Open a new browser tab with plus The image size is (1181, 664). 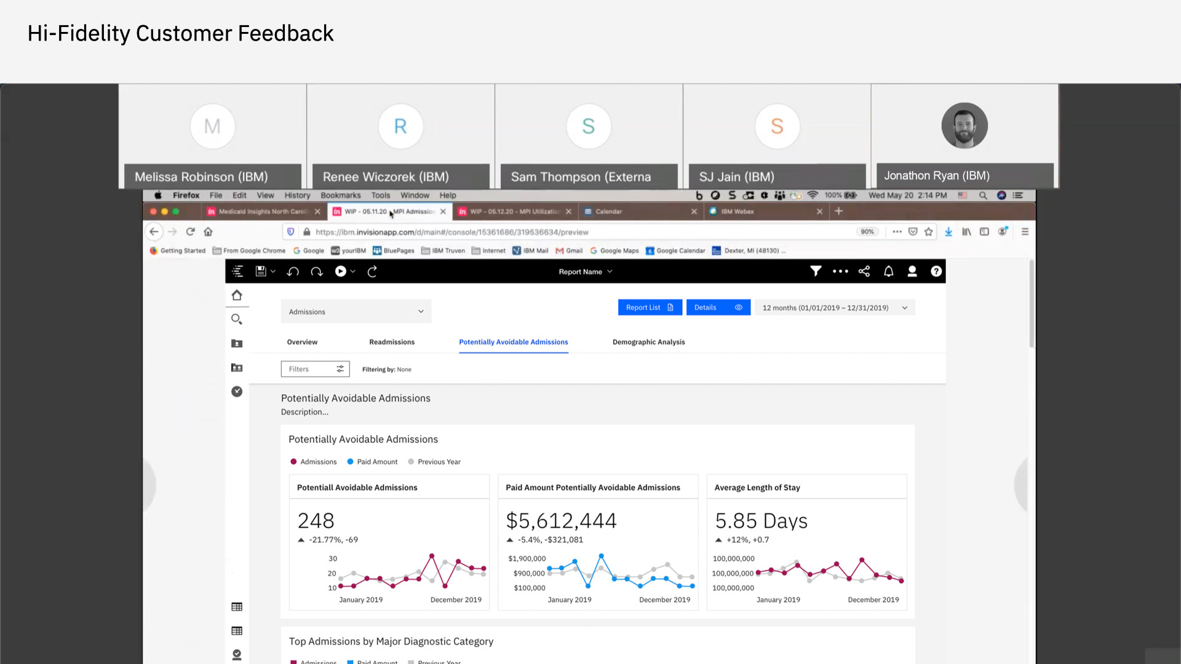[838, 211]
